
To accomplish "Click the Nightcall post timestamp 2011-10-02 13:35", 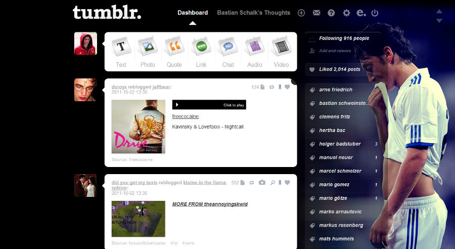I will coord(129,92).
